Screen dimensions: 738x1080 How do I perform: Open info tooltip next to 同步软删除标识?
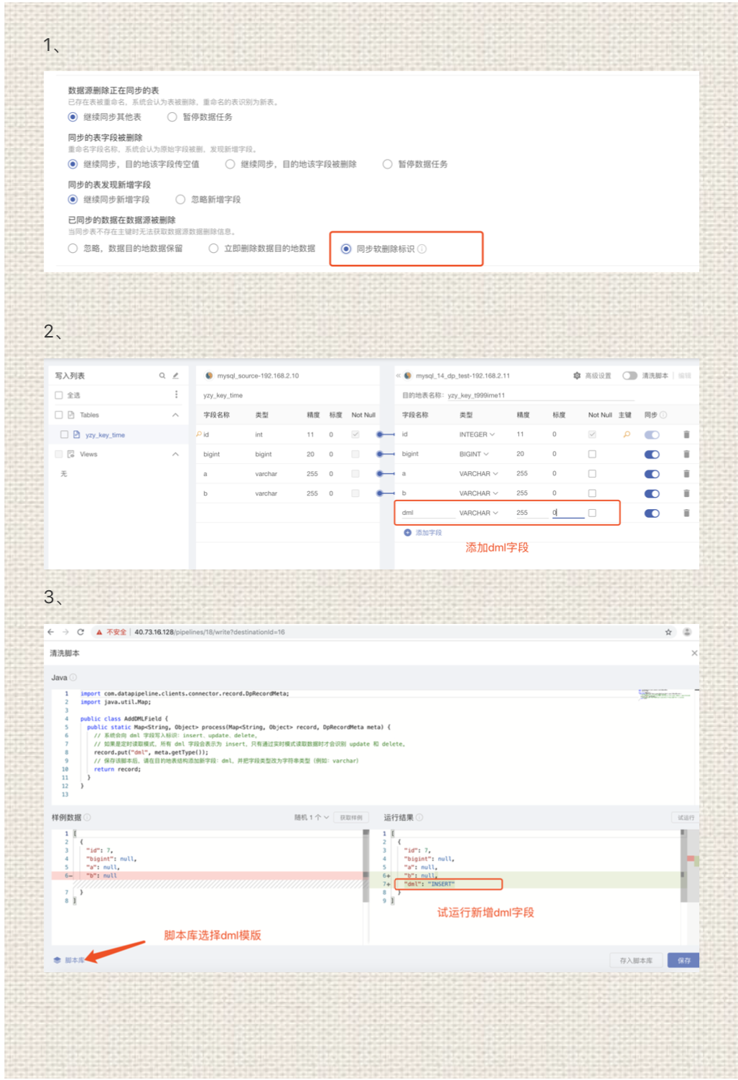pos(422,248)
